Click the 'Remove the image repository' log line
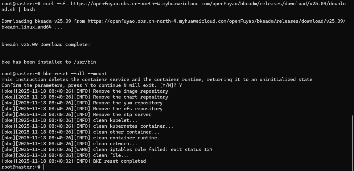This screenshot has width=354, height=171. pos(130,91)
